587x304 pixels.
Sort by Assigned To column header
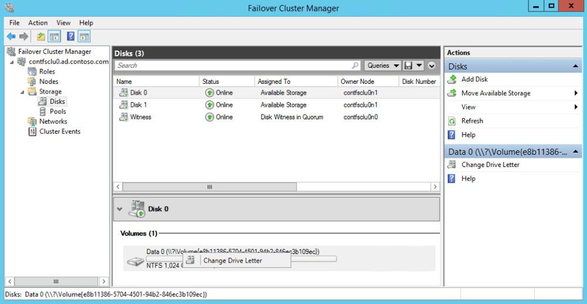point(296,81)
